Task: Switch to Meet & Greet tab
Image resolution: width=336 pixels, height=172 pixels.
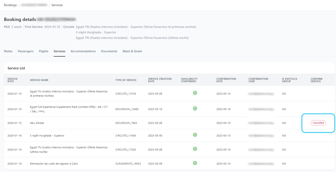Action: 132,51
